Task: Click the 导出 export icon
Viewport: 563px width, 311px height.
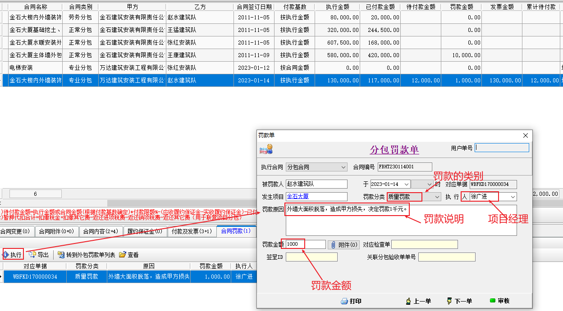Action: [x=32, y=255]
